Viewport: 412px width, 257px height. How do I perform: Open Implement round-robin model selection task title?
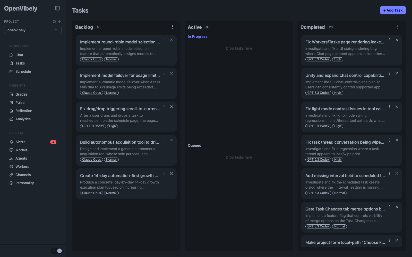(x=120, y=42)
